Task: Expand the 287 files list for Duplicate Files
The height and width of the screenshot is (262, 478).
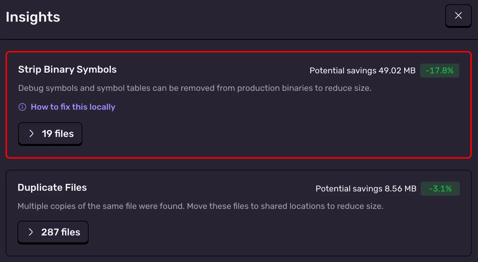Action: coord(53,232)
